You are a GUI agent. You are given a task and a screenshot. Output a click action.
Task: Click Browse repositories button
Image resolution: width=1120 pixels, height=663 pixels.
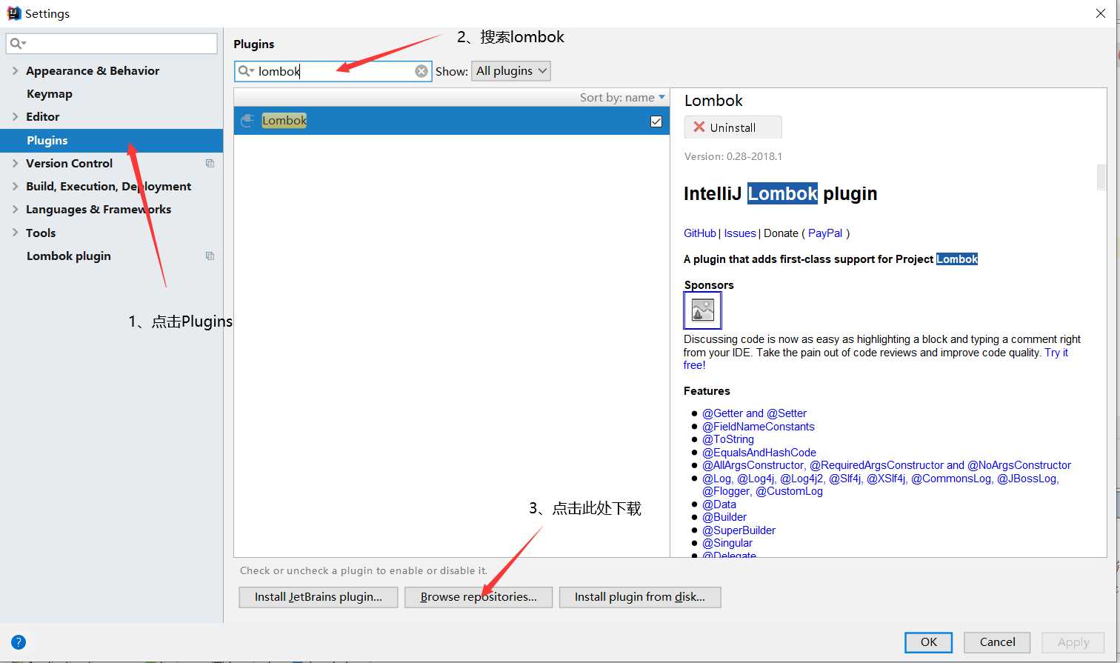(479, 597)
